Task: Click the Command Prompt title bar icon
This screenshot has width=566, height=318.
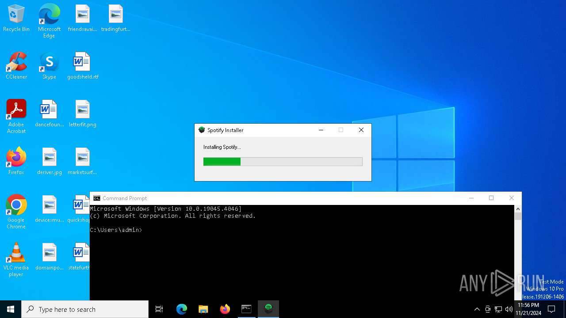Action: 96,198
